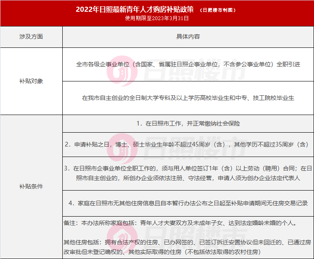Select the 在我市自主创业 graduates row
Image resolution: width=314 pixels, height=259 pixels.
tap(188, 98)
